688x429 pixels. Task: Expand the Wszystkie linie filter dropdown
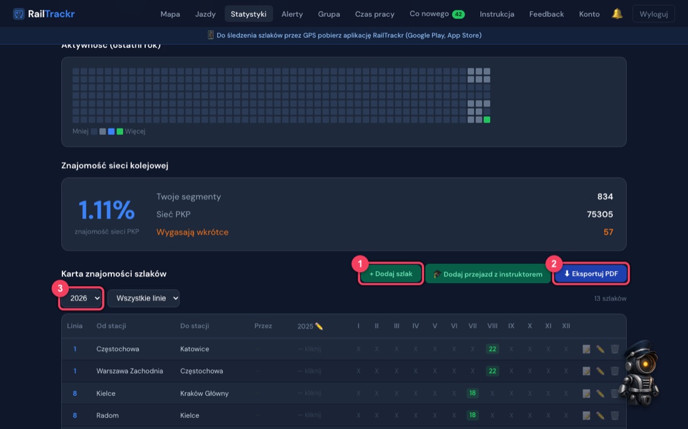pyautogui.click(x=143, y=298)
